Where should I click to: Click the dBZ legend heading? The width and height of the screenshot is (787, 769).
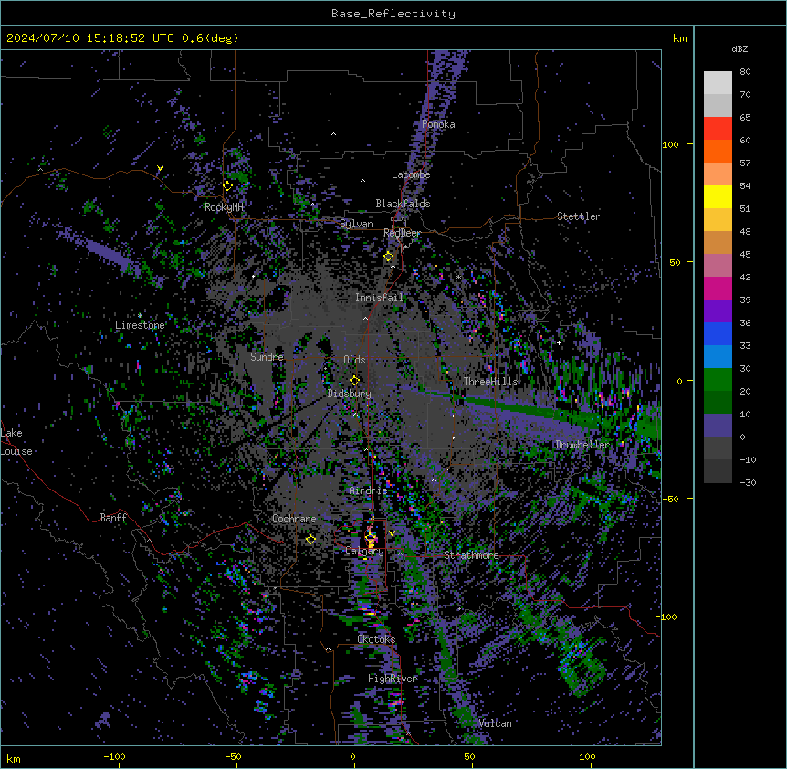click(x=740, y=49)
